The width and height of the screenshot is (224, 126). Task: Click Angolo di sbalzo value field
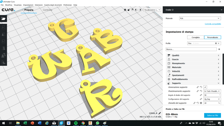pyautogui.click(x=212, y=95)
